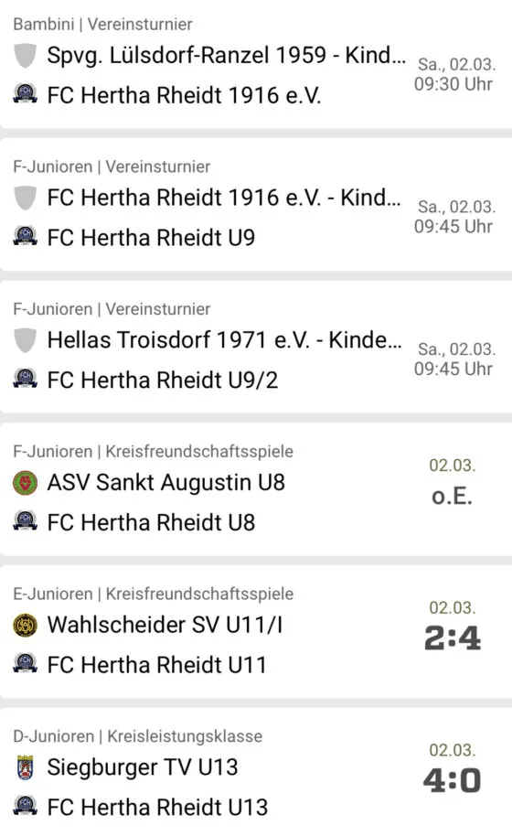Open the Spvg. Lülsdorf-Ranzel 1959 team

[227, 56]
